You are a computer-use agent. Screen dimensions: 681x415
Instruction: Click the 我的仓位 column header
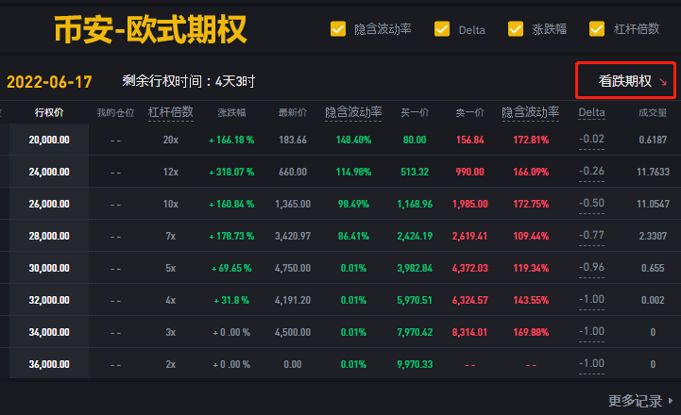click(115, 113)
